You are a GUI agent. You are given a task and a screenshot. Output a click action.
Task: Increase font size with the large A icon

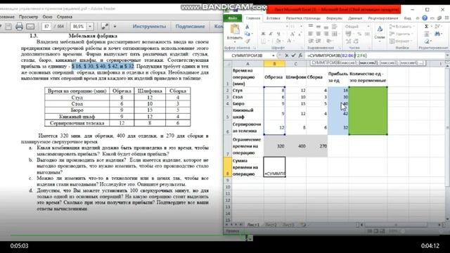[x=292, y=34]
